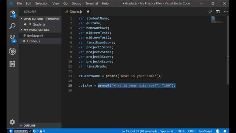
Task: Click the 1 UNSAVED badge
Action: point(52,19)
